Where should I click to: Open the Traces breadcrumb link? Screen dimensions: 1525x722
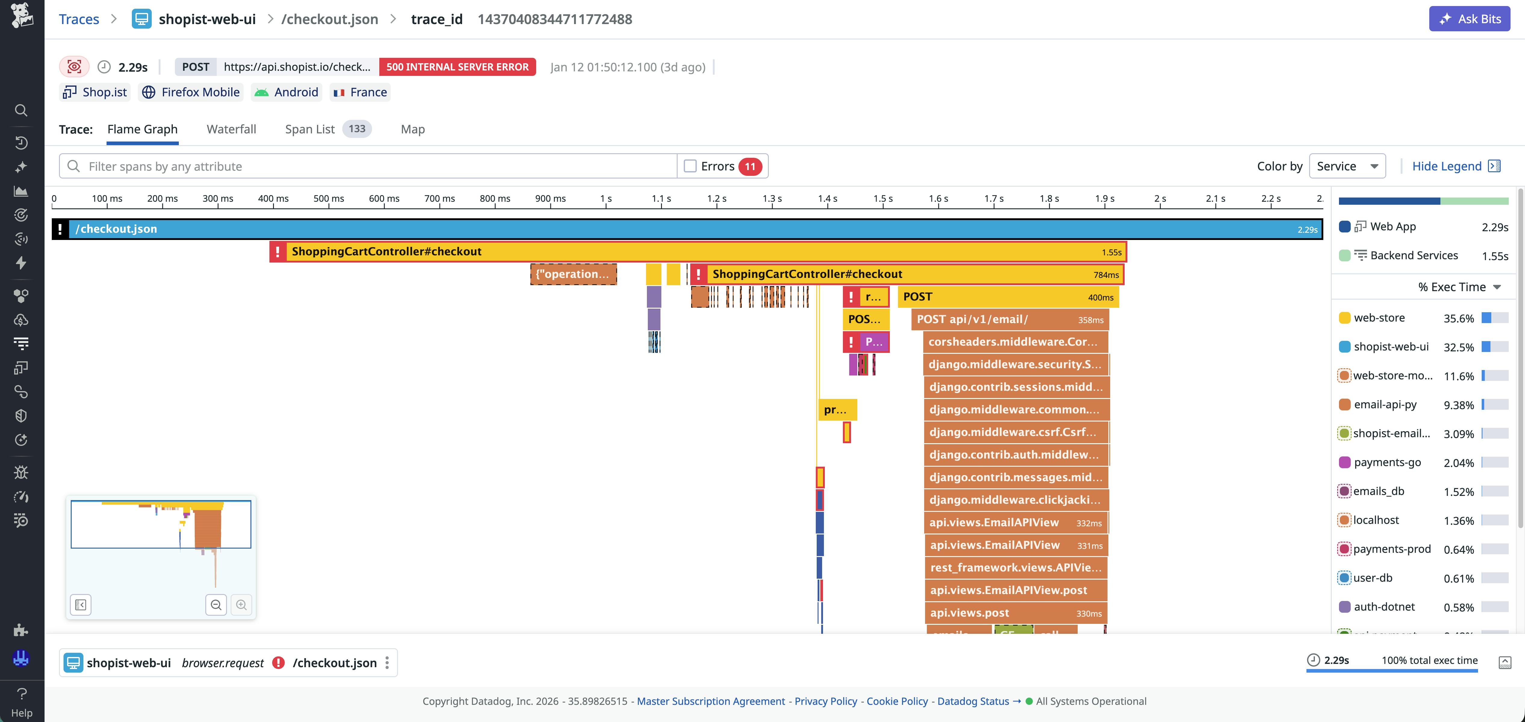click(79, 18)
